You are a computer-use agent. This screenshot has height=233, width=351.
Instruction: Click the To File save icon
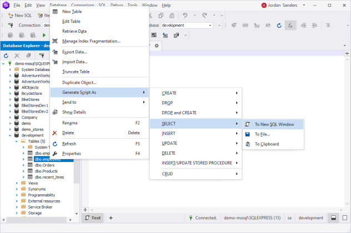[248, 134]
